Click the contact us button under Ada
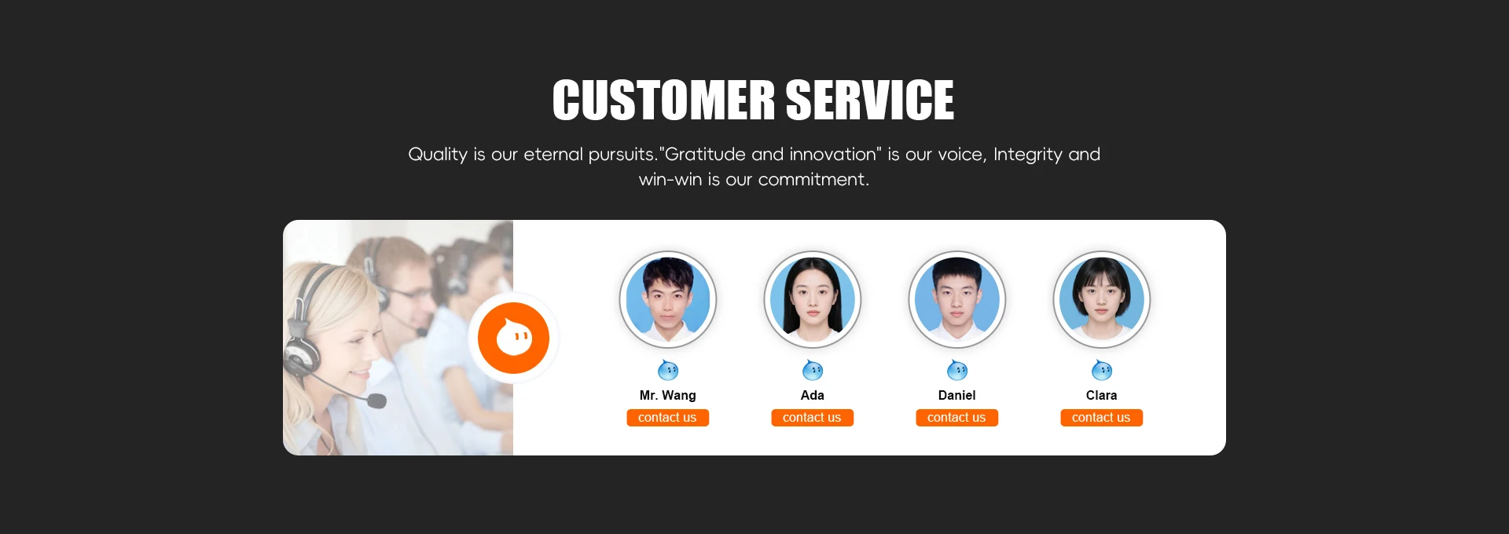Image resolution: width=1509 pixels, height=534 pixels. pyautogui.click(x=813, y=418)
